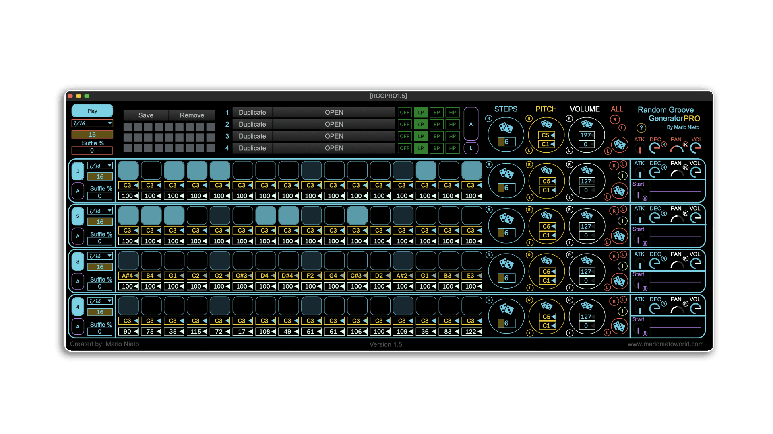Roll track 2's red all-parameters dice
The width and height of the screenshot is (773, 434).
point(620,236)
